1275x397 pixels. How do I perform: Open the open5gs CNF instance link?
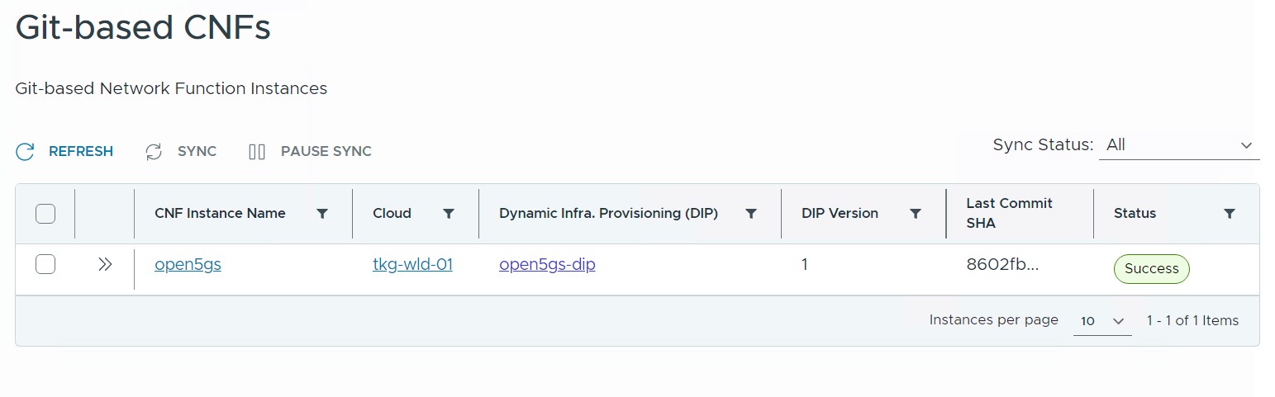coord(188,265)
